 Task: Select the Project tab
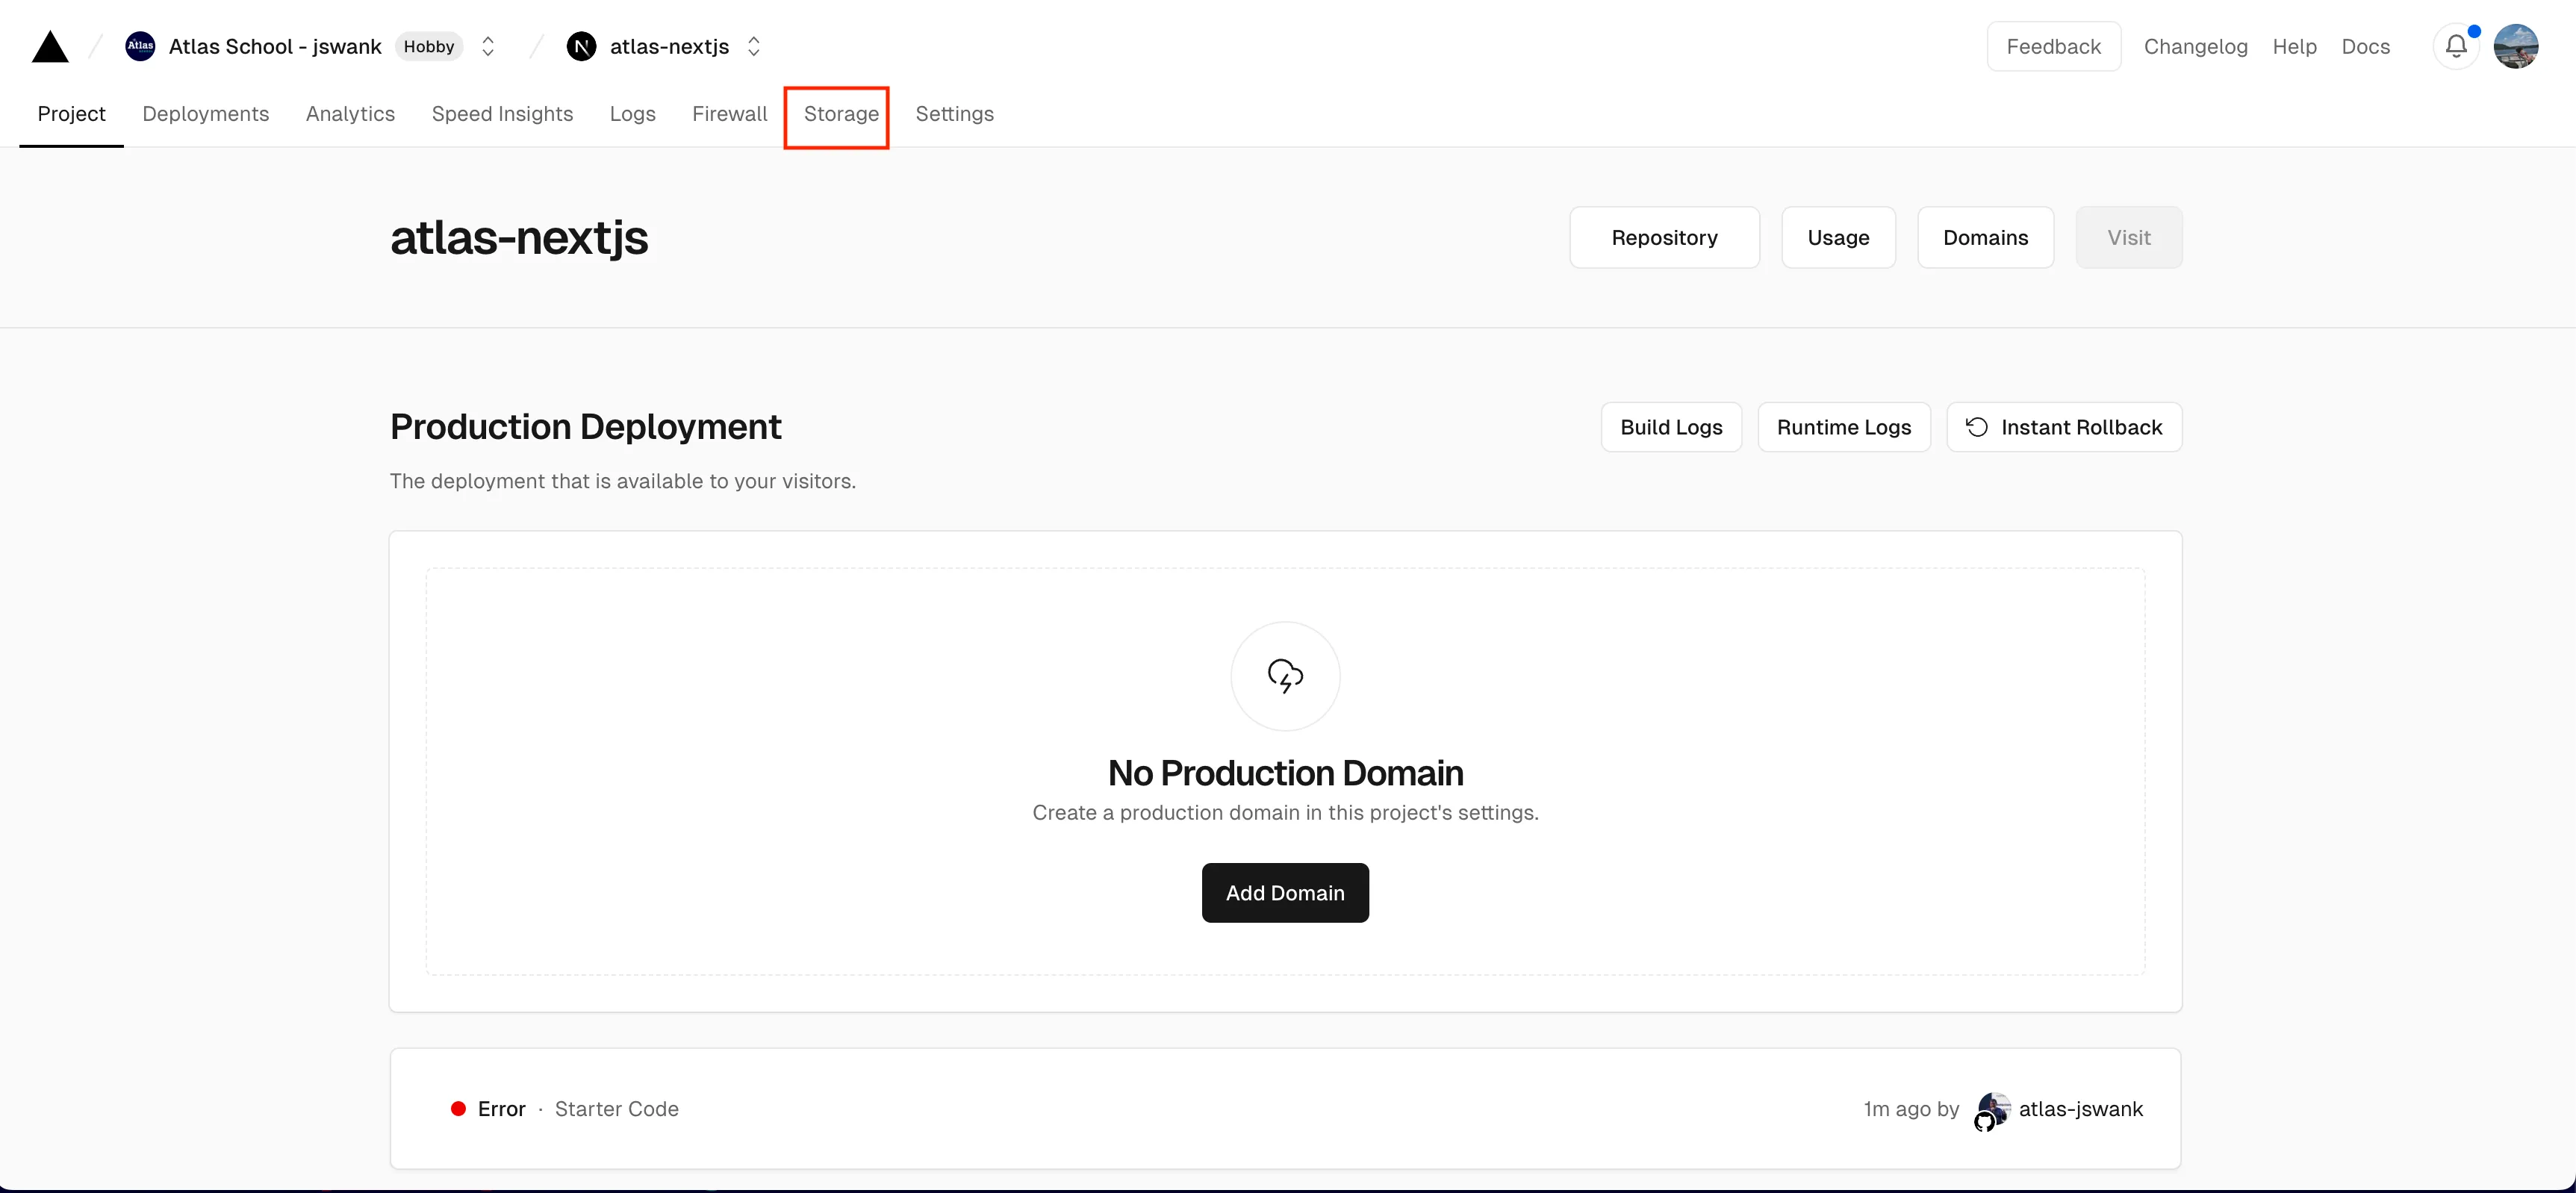pyautogui.click(x=71, y=114)
